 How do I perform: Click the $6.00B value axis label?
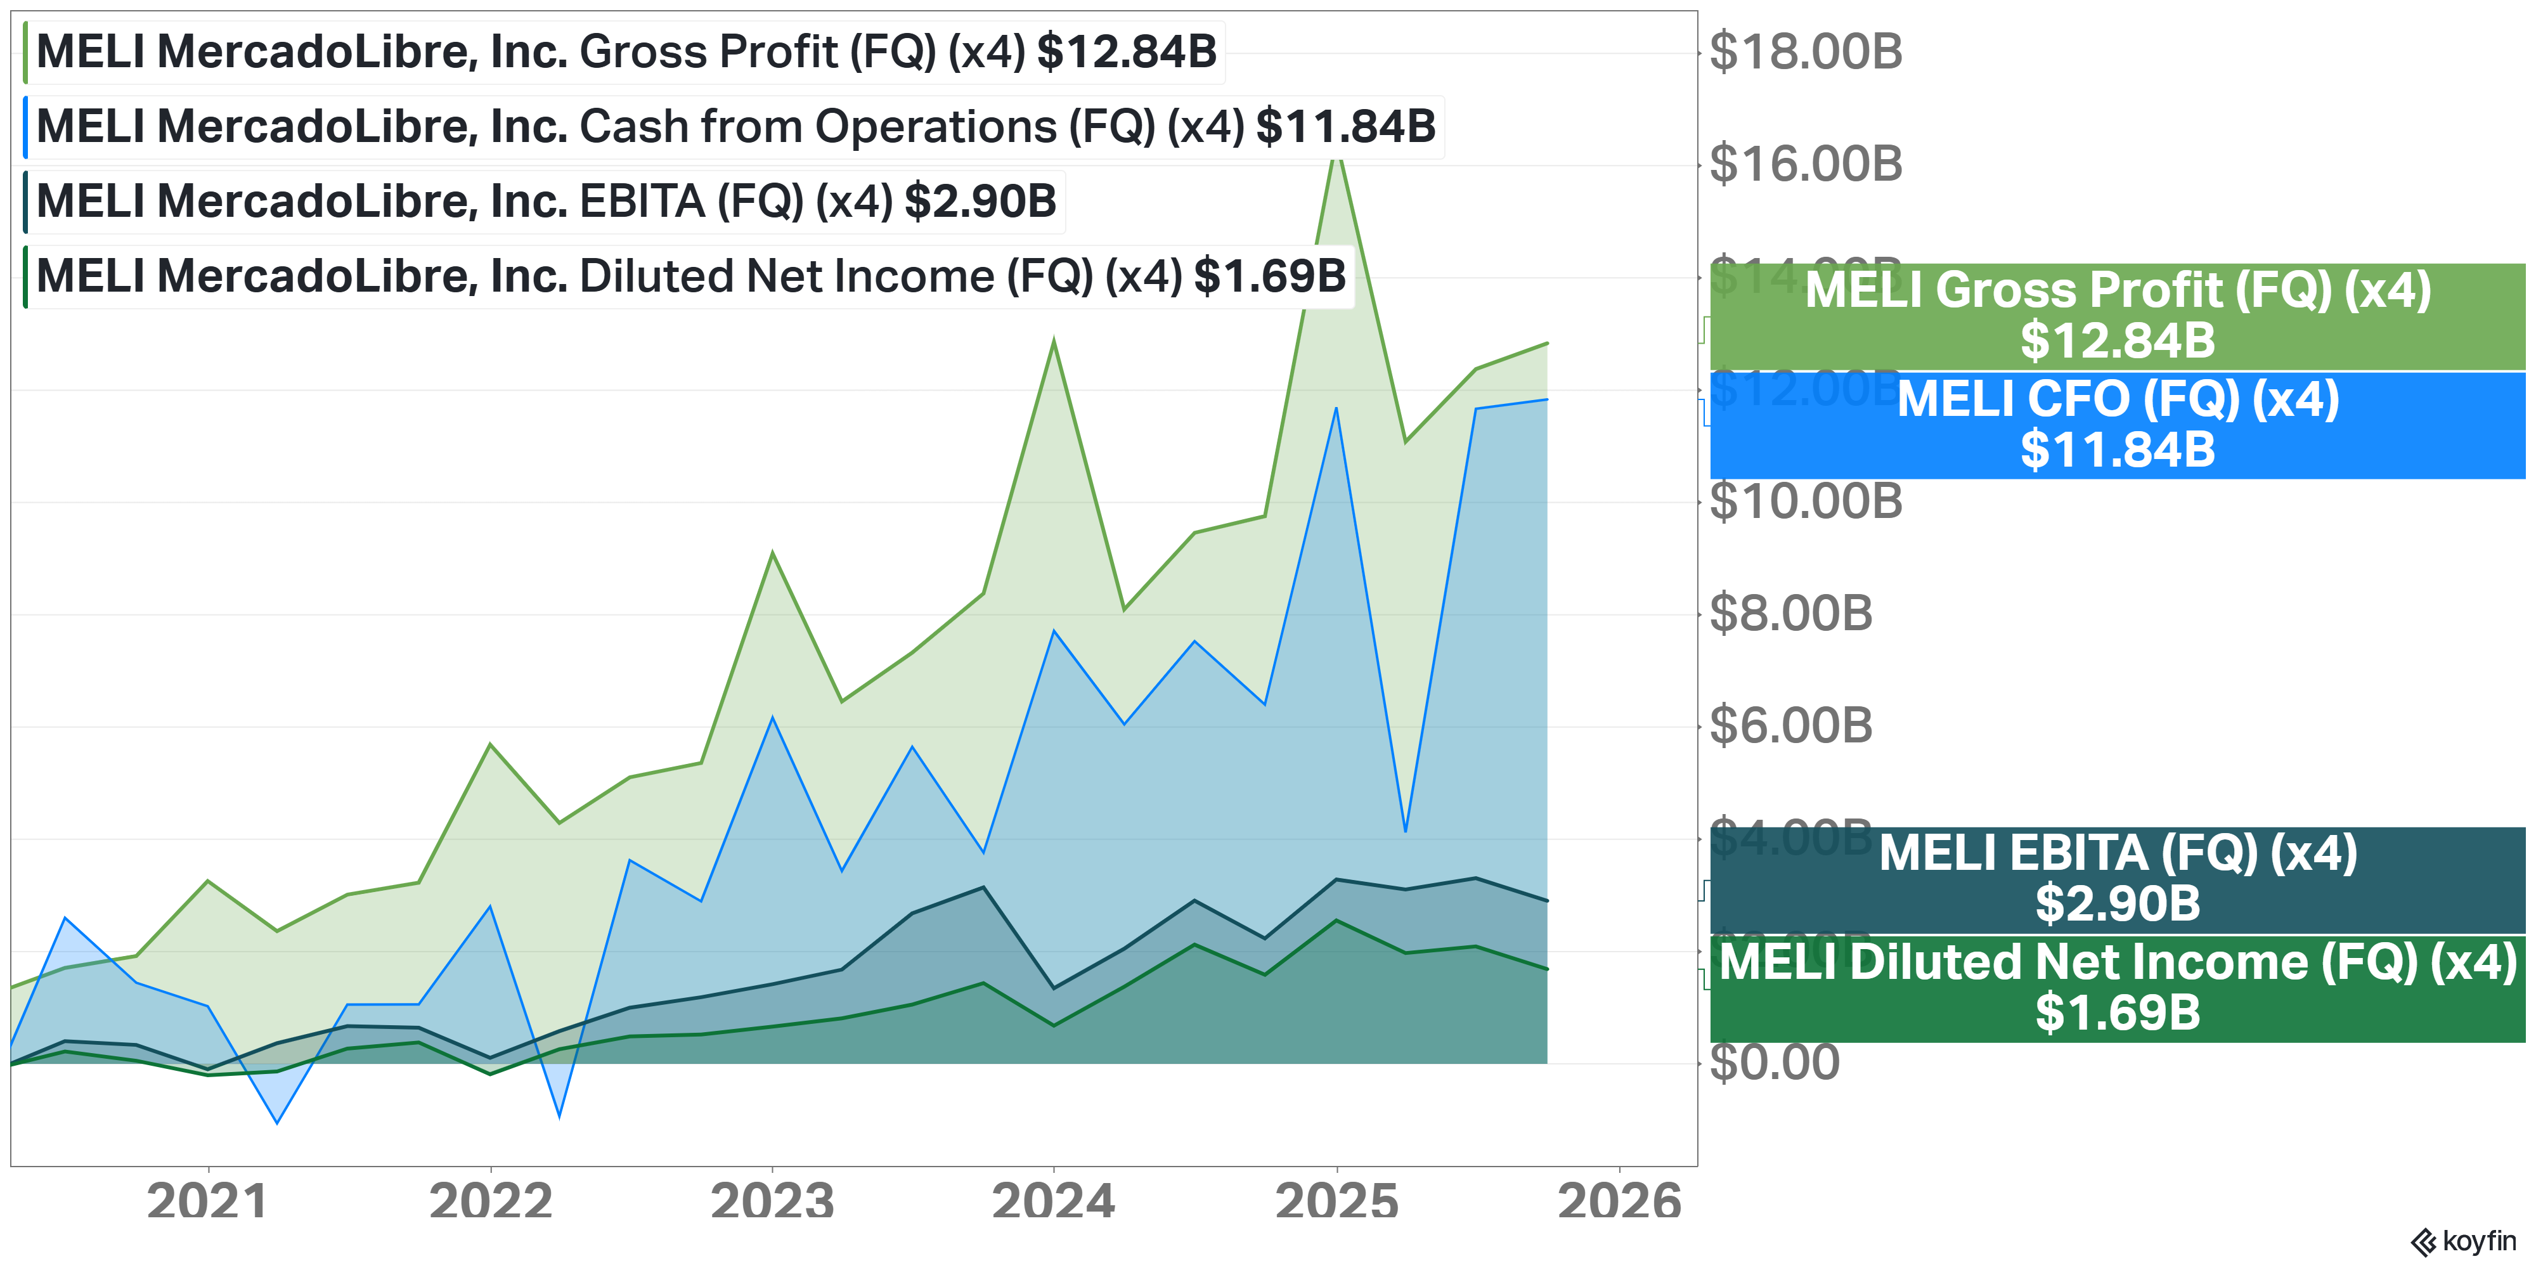(1791, 727)
